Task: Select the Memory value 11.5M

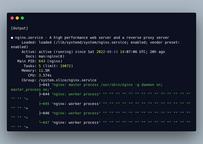Action: pyautogui.click(x=44, y=71)
